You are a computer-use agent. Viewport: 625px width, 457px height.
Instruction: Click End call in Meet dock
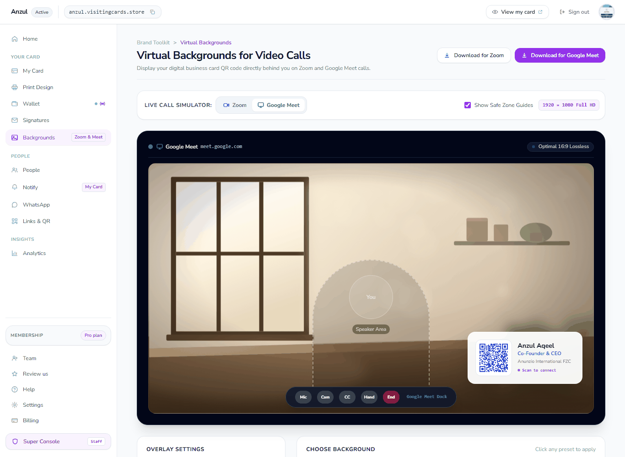[391, 397]
